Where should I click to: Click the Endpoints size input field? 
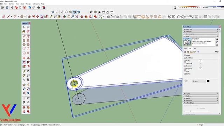click(200, 69)
